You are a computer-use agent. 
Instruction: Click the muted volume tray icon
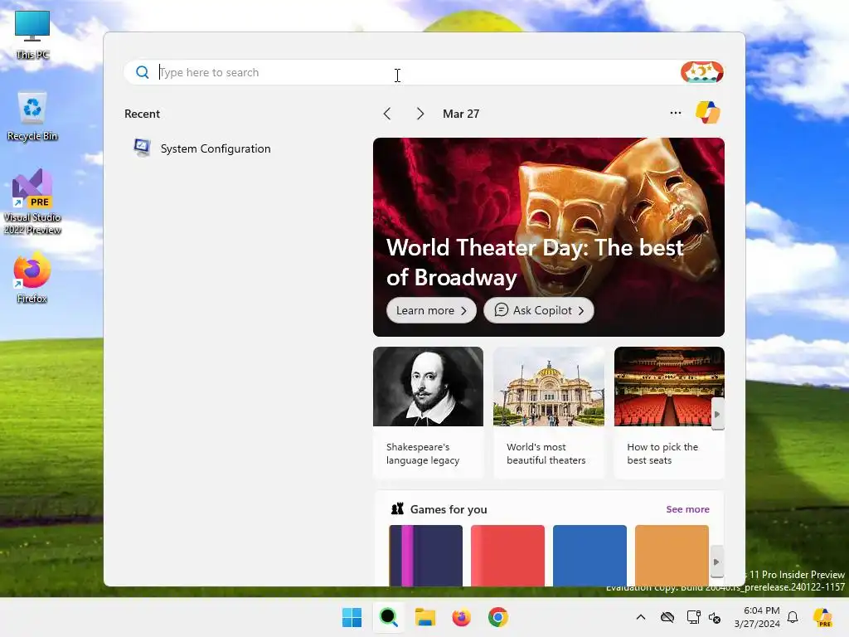pos(714,617)
